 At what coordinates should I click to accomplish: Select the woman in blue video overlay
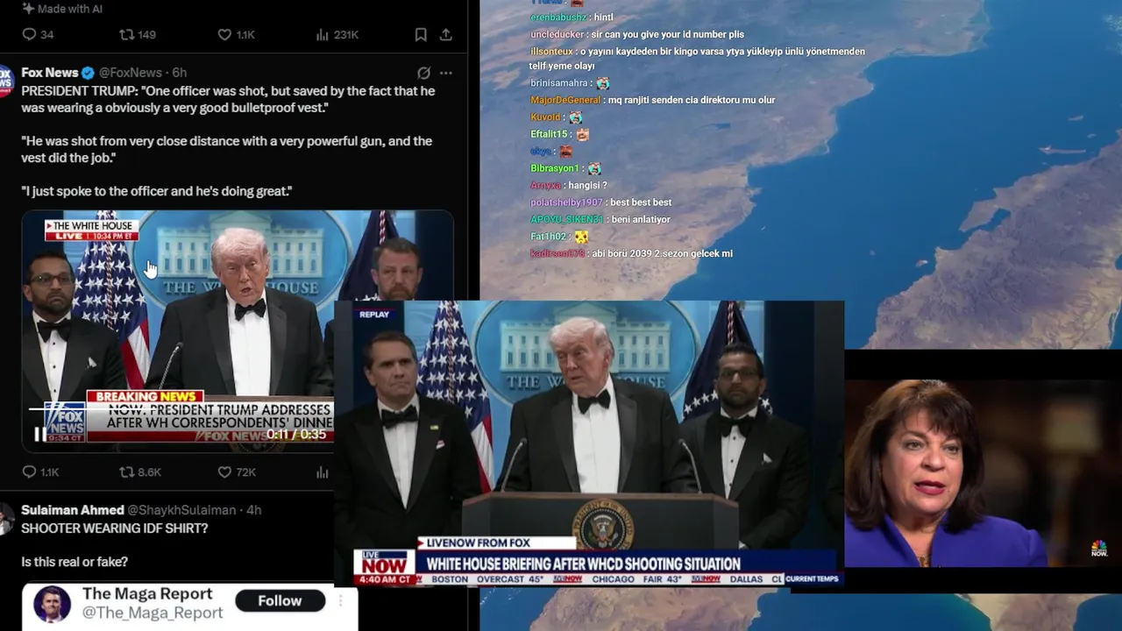tap(983, 473)
